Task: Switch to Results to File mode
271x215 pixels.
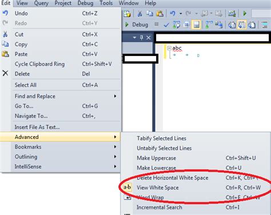Action: pyautogui.click(x=252, y=25)
